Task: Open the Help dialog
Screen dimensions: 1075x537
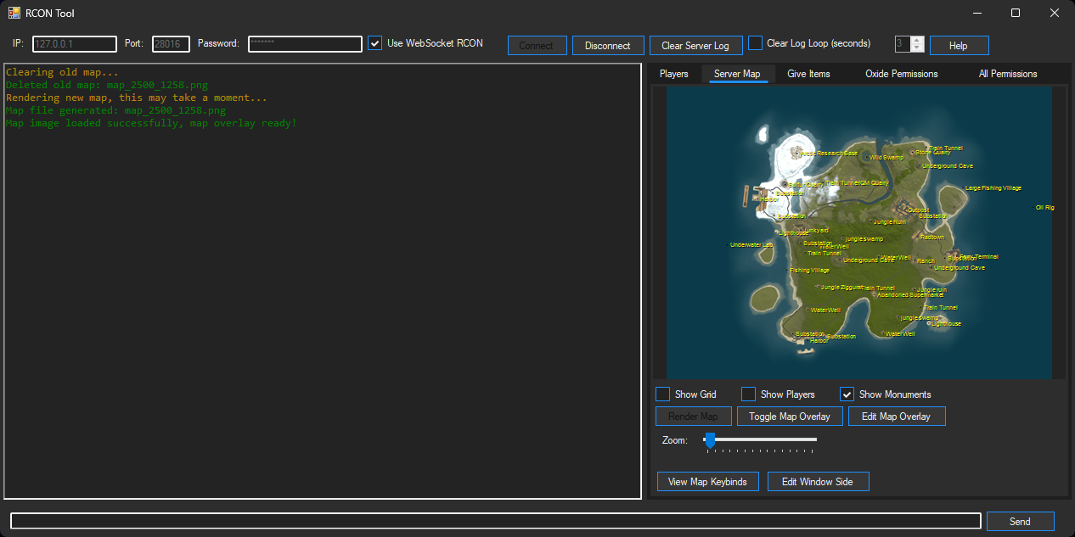Action: 959,45
